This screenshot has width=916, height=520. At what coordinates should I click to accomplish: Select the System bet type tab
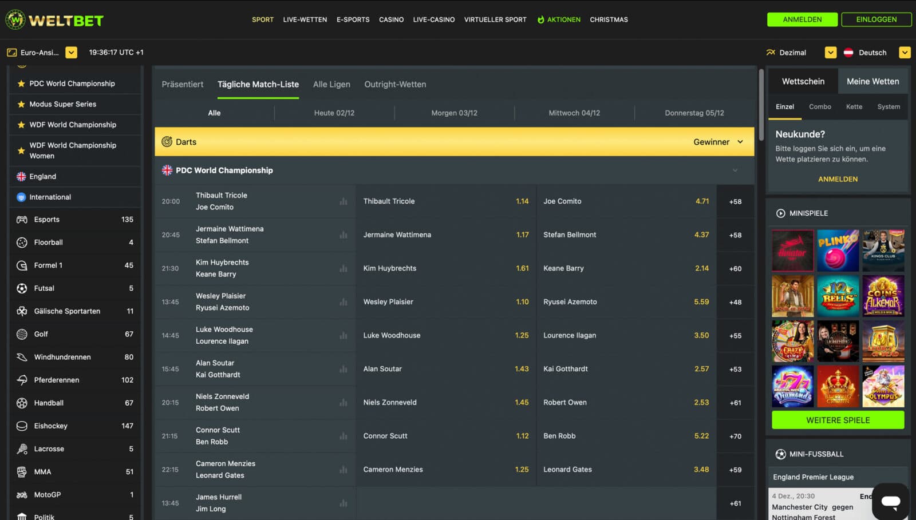point(889,107)
